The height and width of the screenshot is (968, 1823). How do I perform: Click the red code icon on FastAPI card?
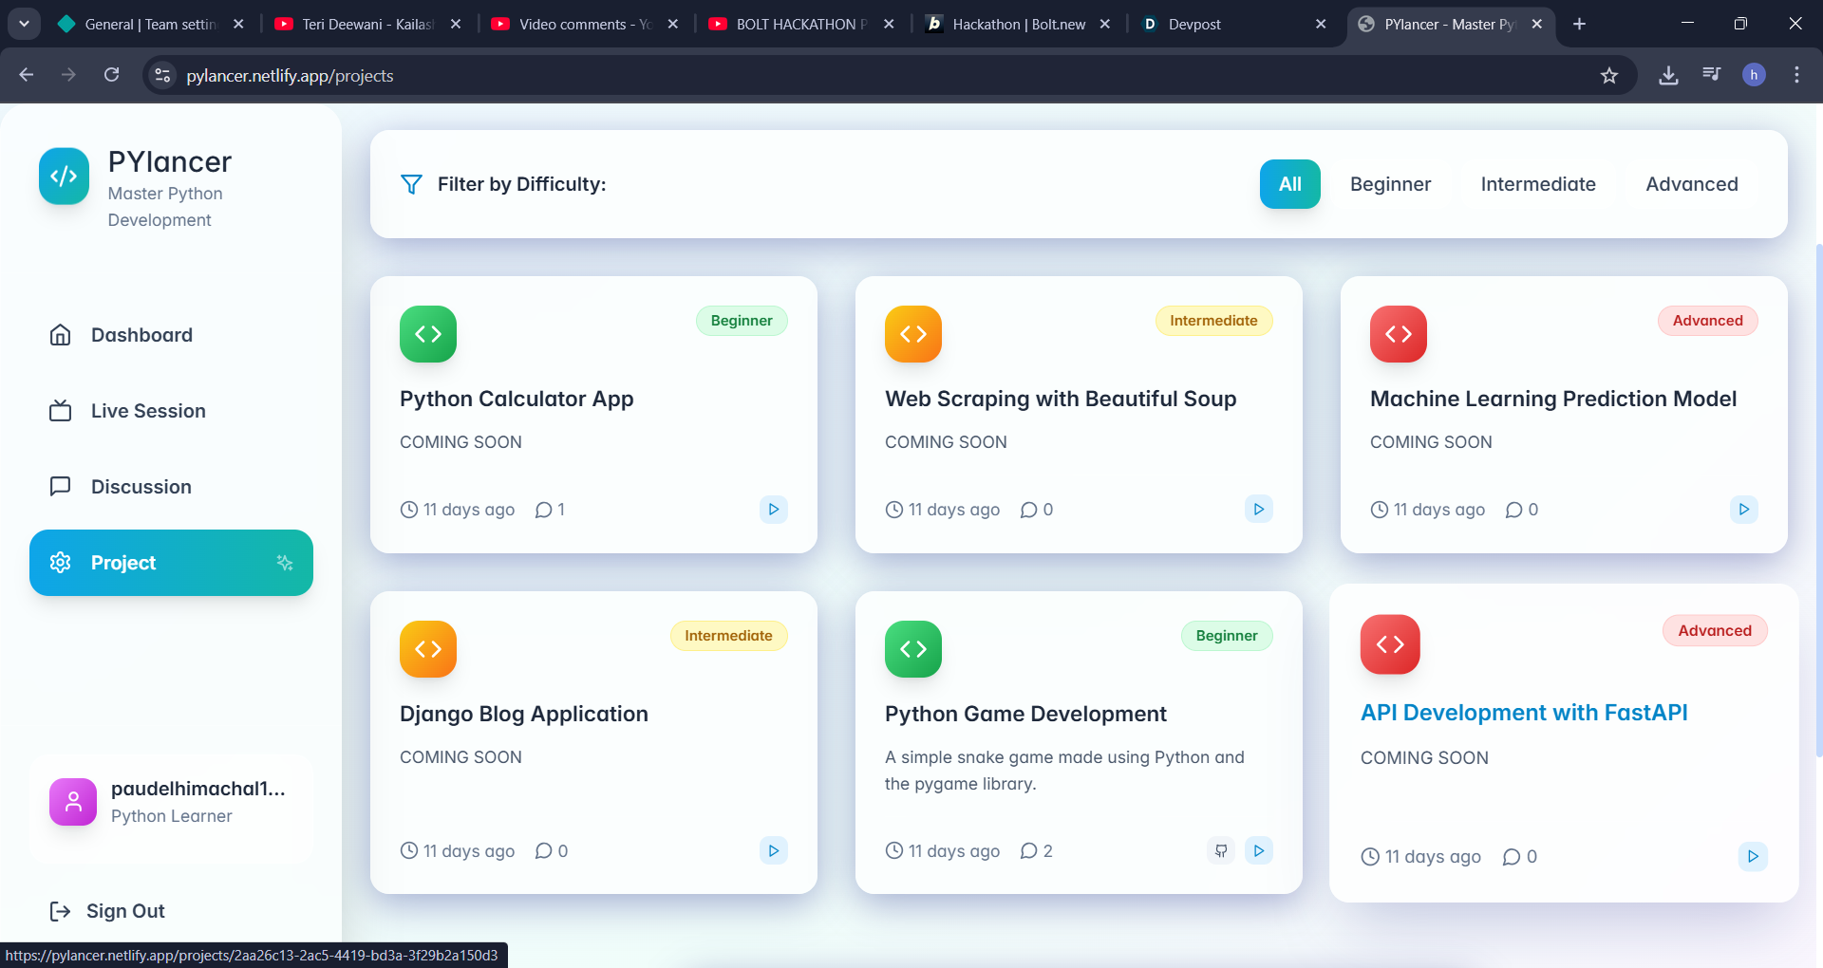coord(1390,644)
